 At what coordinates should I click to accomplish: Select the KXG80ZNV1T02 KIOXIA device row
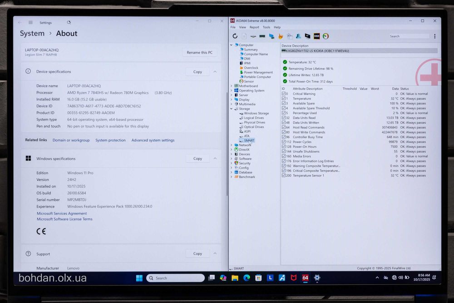359,51
